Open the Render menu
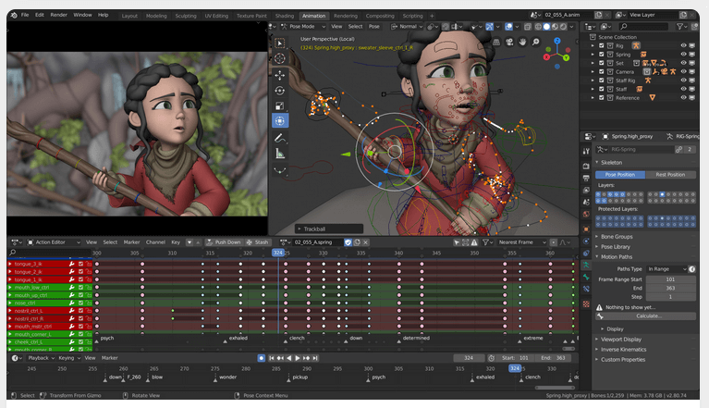The height and width of the screenshot is (408, 709). coord(59,15)
